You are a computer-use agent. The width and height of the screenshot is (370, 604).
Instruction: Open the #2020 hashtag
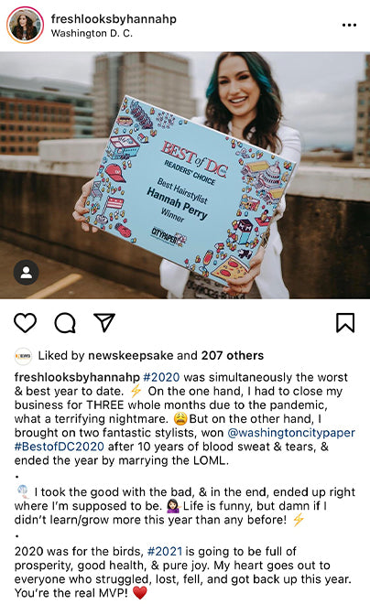(x=161, y=377)
